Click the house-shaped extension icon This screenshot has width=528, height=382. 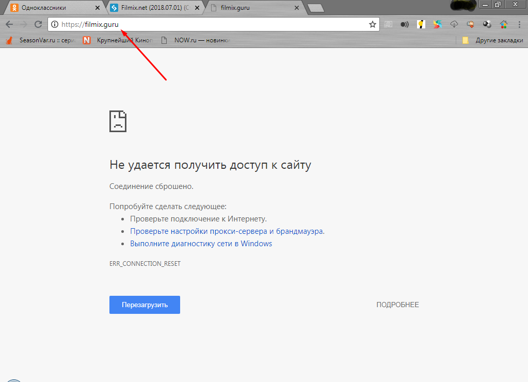click(x=503, y=24)
